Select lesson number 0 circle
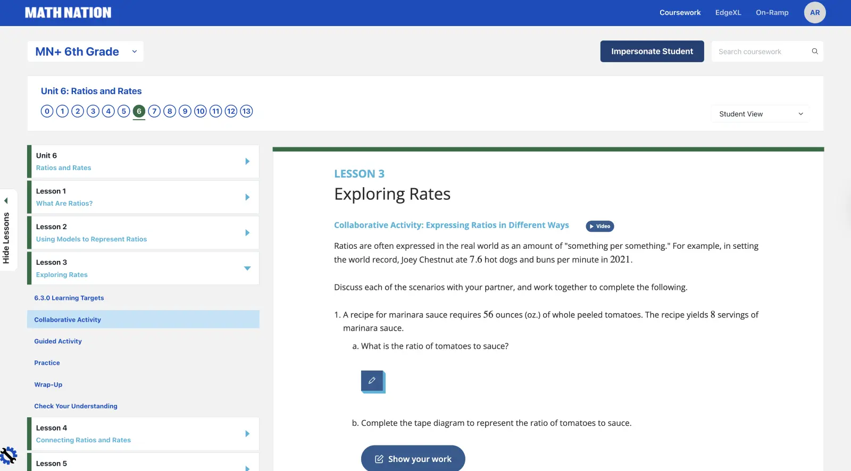 [47, 111]
